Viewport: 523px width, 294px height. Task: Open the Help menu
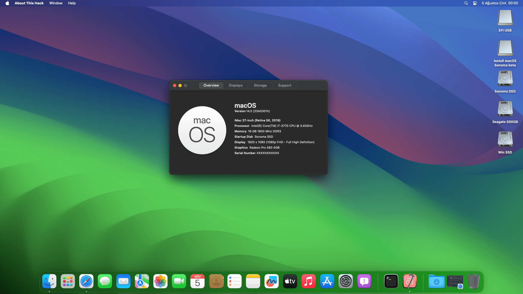(72, 3)
